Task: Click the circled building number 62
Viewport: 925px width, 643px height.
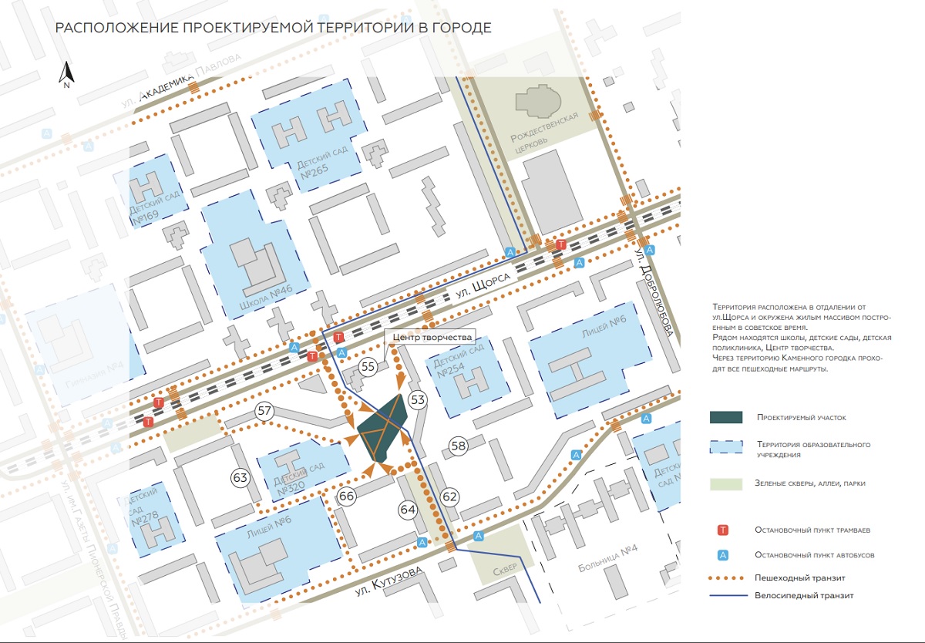Action: 450,497
